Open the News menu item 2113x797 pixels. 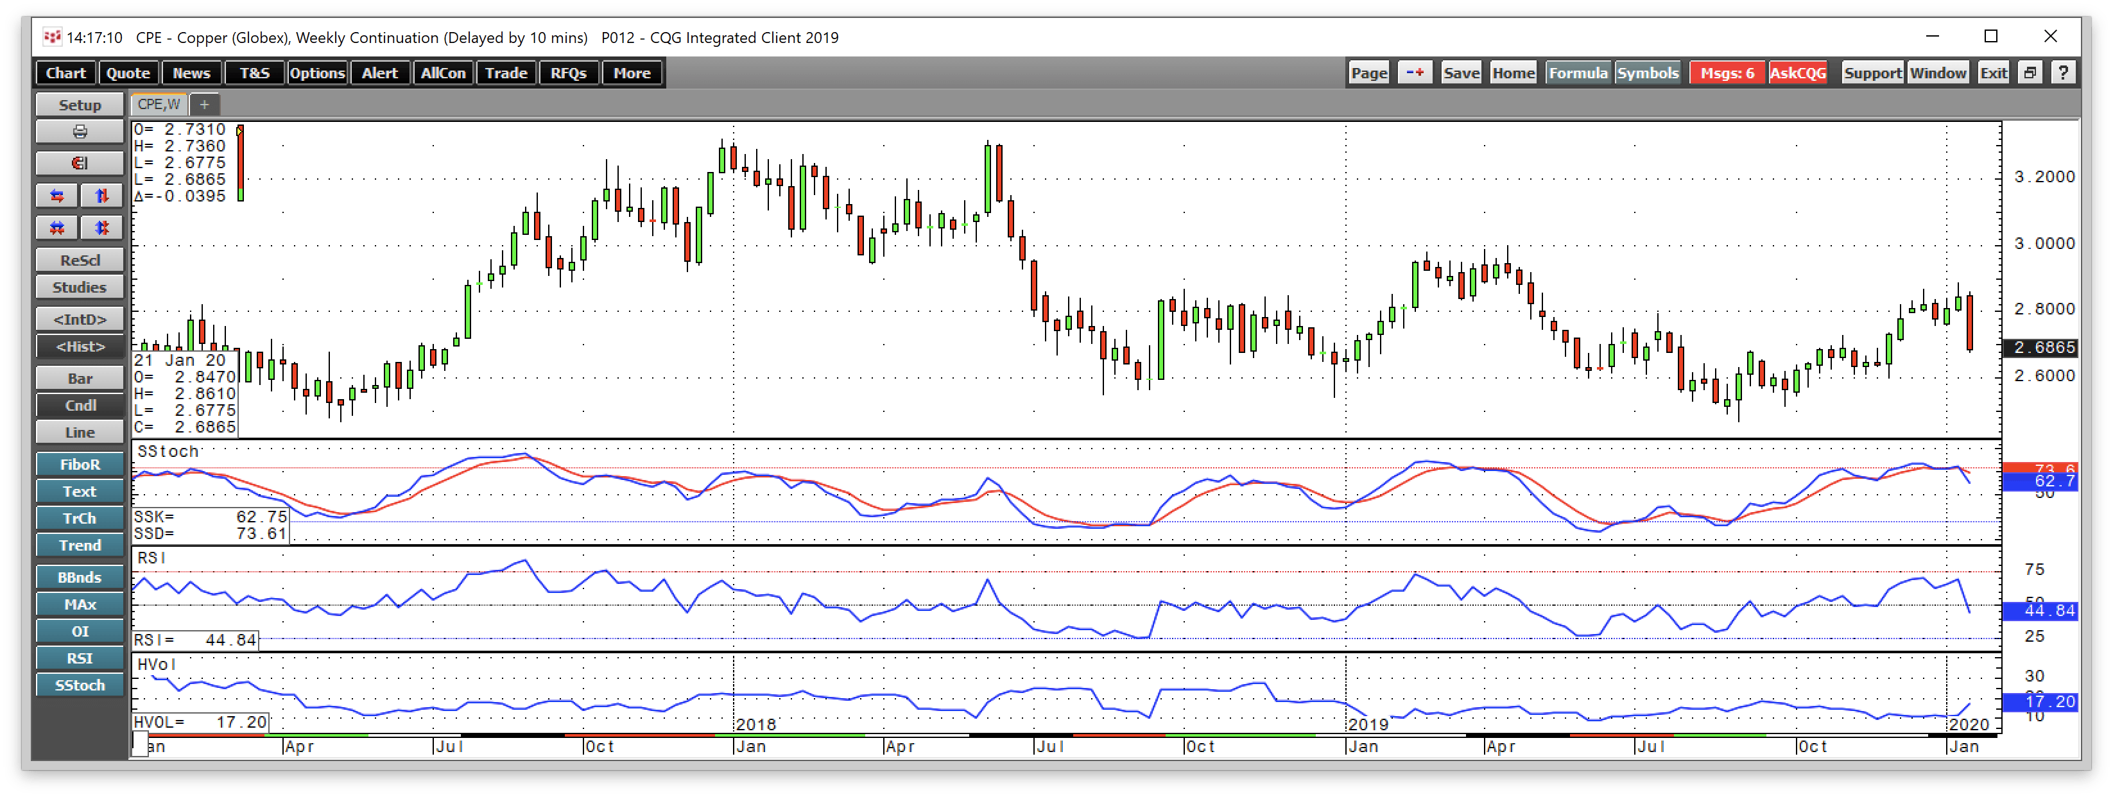click(x=191, y=72)
